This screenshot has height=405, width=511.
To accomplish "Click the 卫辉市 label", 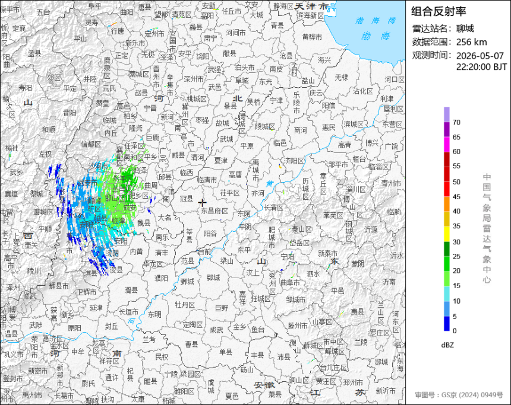I will 86,292.
